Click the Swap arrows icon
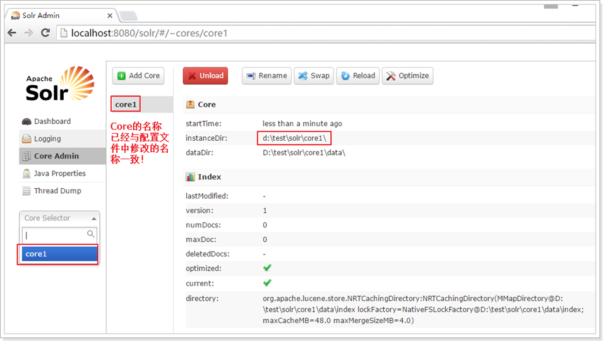The height and width of the screenshot is (341, 603). pos(303,76)
